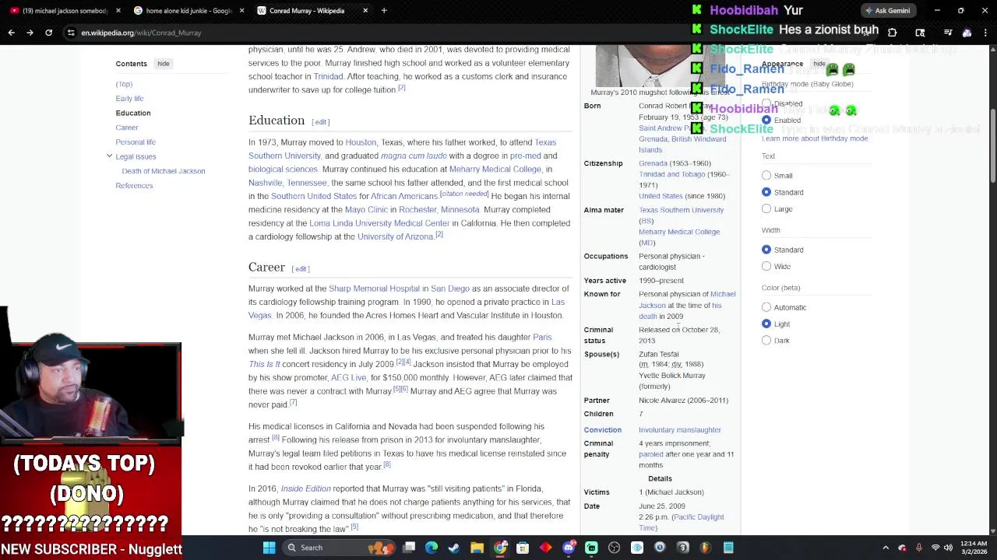Open File Explorer from the taskbar
997x560 pixels.
pyautogui.click(x=477, y=548)
